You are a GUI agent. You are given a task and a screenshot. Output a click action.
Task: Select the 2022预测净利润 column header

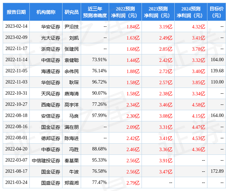[x=125, y=12]
